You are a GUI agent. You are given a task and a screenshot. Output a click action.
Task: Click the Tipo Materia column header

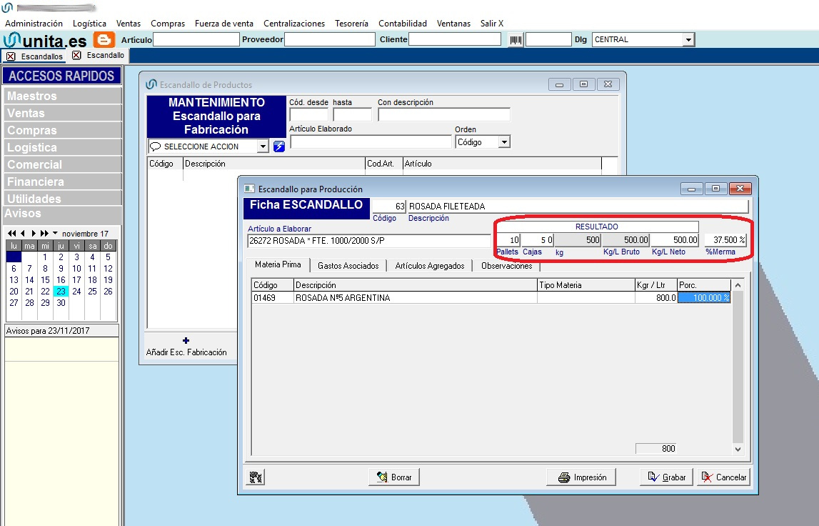coord(586,285)
